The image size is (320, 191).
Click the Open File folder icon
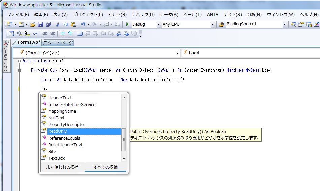33,24
